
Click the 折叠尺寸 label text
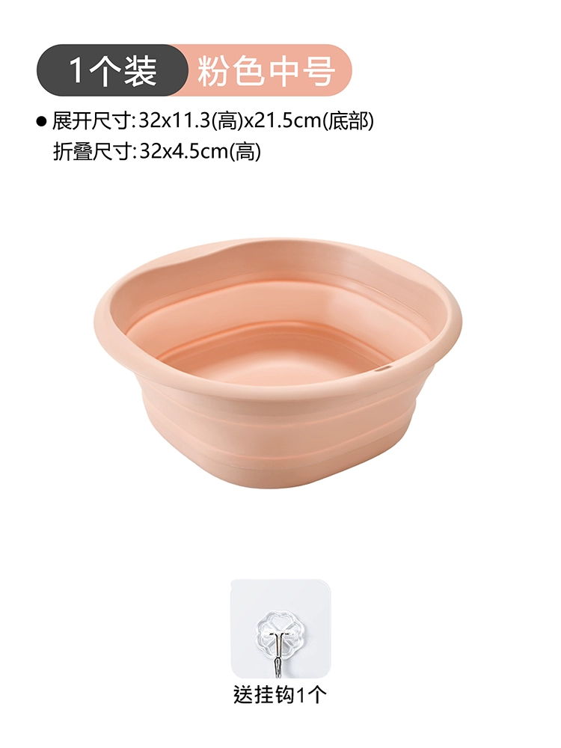point(91,151)
